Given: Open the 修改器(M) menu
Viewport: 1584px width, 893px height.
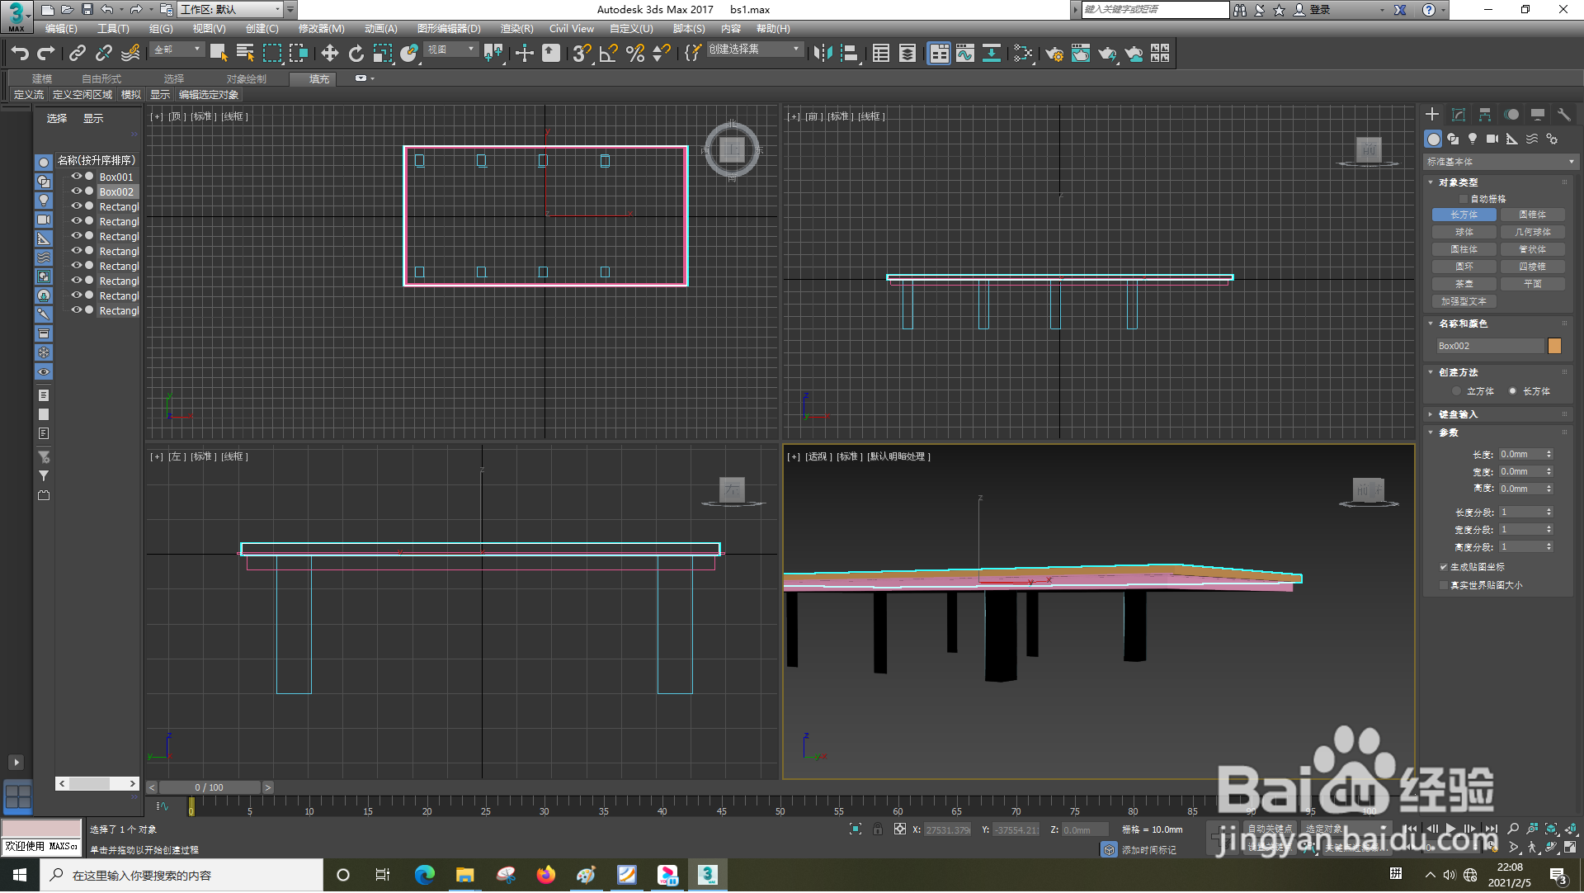Looking at the screenshot, I should click(x=321, y=29).
